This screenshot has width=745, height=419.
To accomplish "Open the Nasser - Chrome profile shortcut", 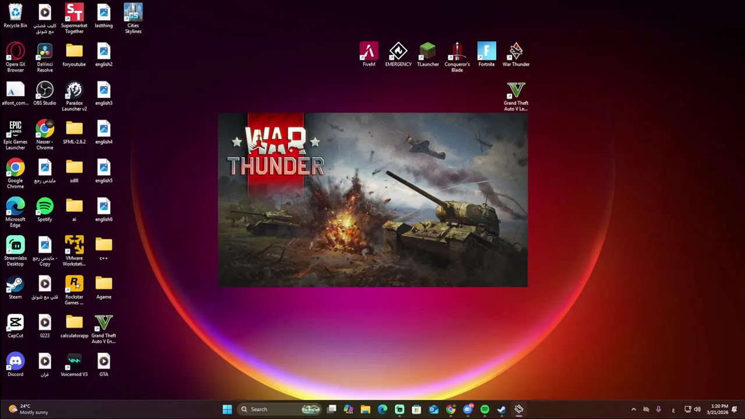I will [x=45, y=135].
